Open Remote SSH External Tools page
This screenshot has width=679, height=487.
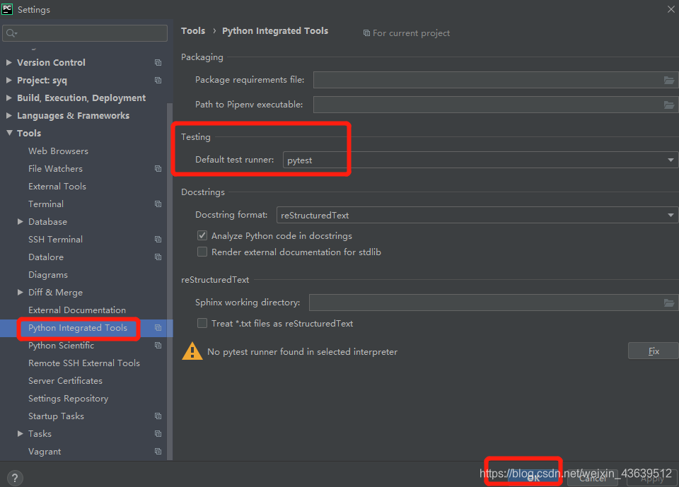pyautogui.click(x=84, y=363)
